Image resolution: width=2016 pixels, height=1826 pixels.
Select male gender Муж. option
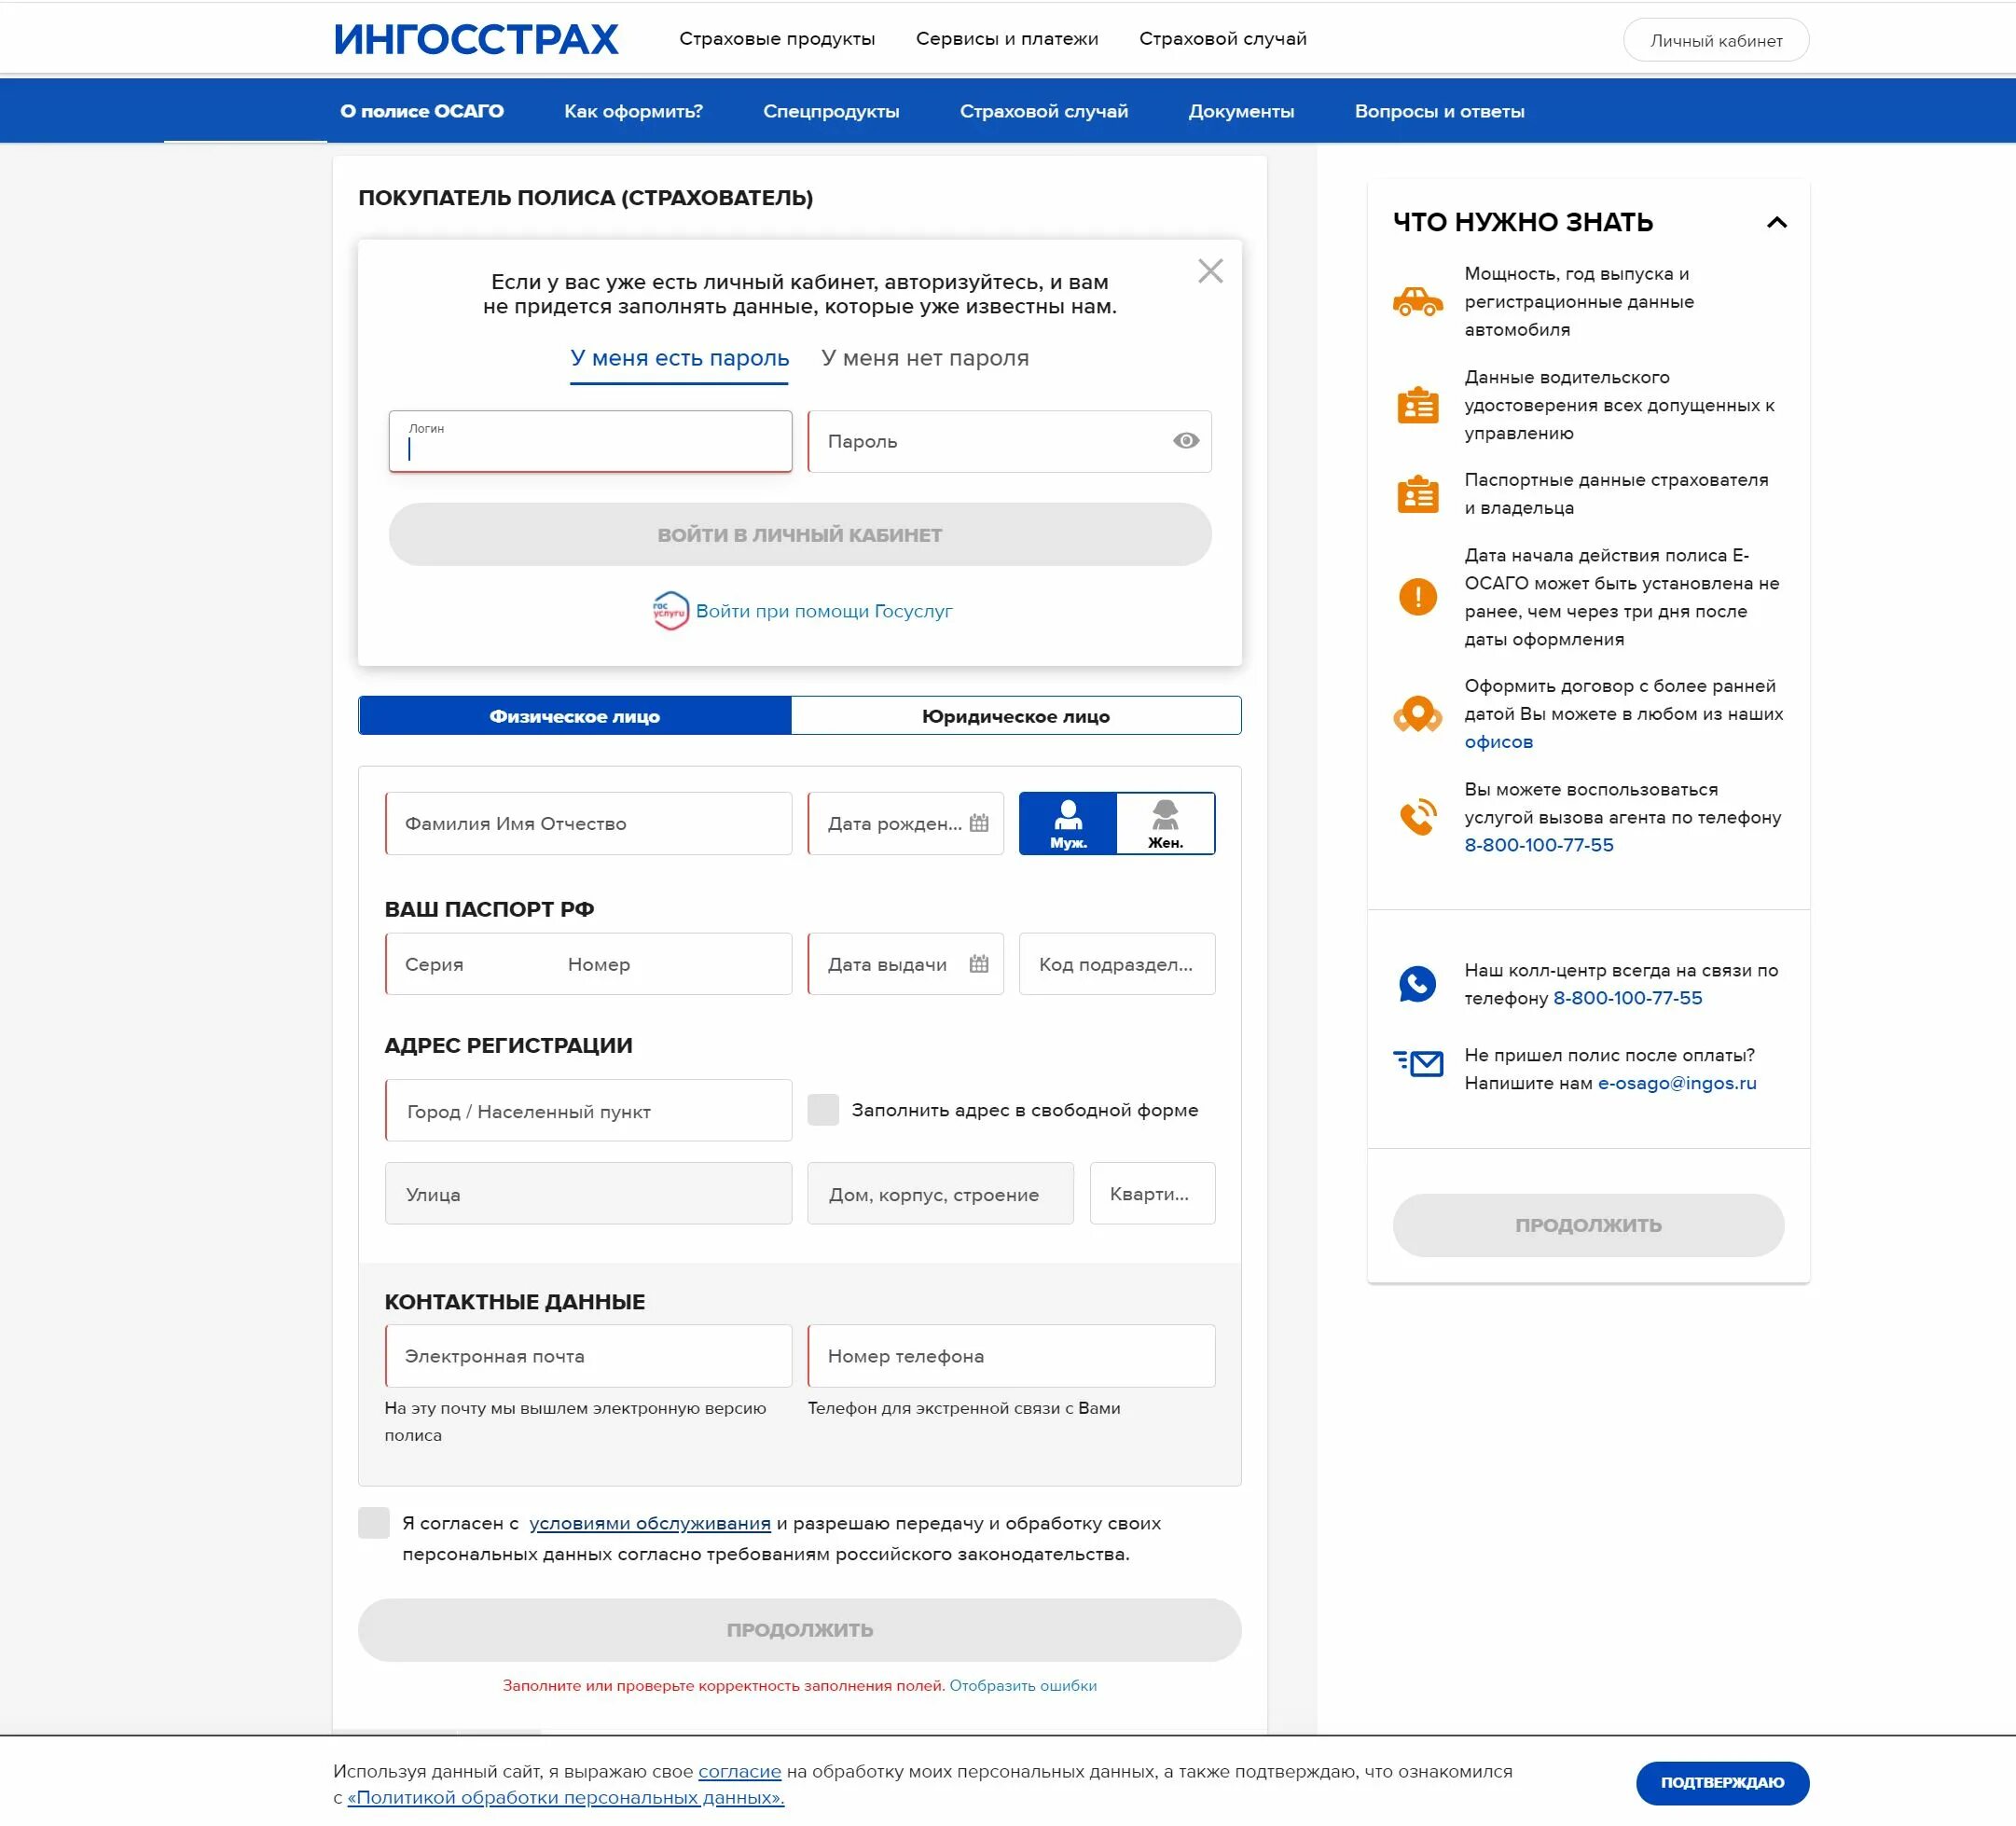coord(1068,823)
